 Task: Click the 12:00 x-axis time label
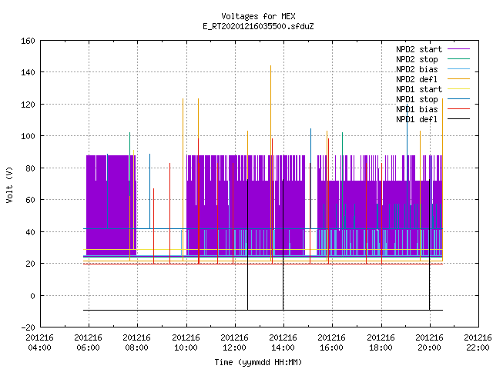(x=234, y=347)
